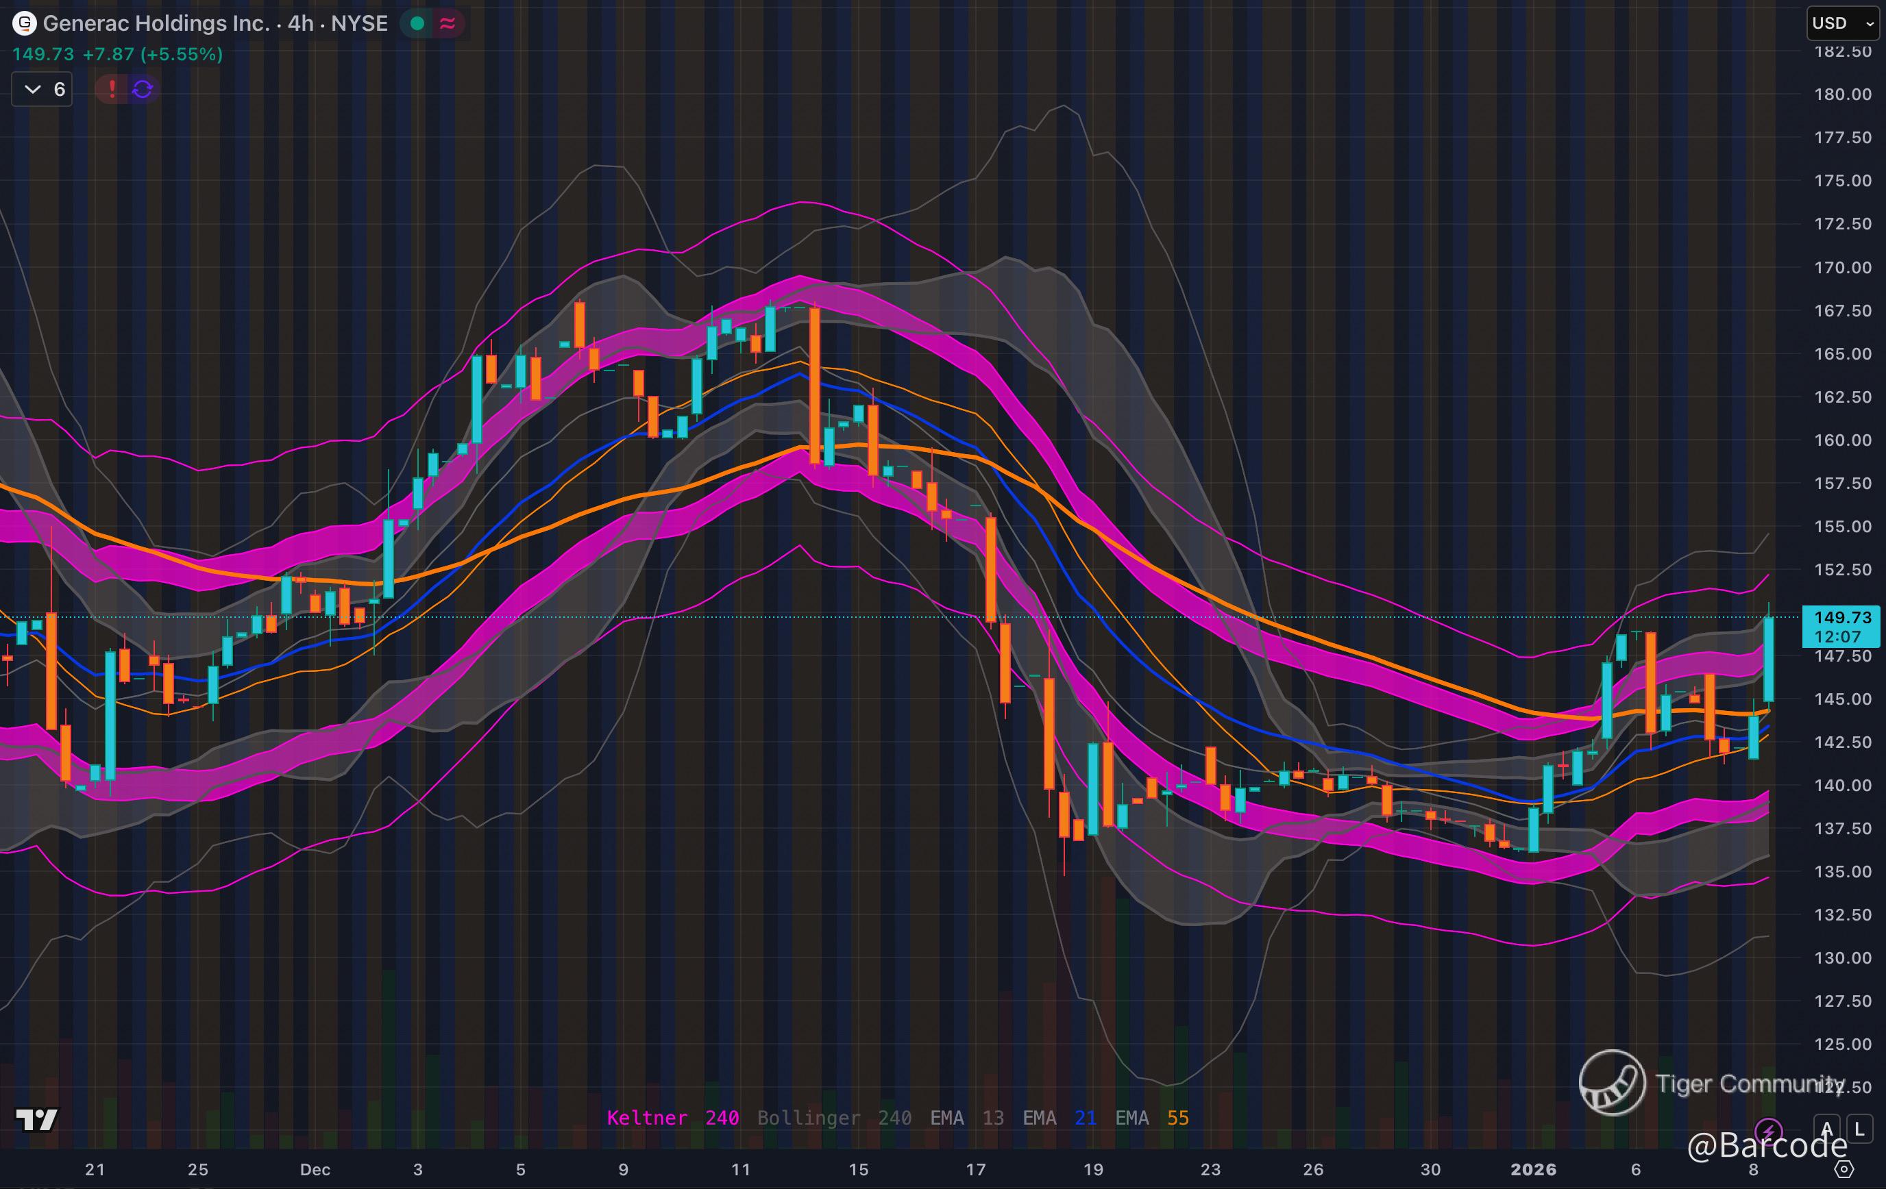Viewport: 1886px width, 1189px height.
Task: Click the pink data-mode wave icon
Action: point(448,23)
